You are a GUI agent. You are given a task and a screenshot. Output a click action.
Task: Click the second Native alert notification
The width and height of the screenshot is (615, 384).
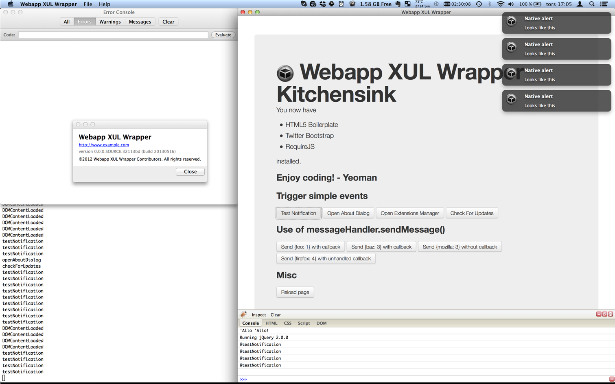(x=556, y=49)
